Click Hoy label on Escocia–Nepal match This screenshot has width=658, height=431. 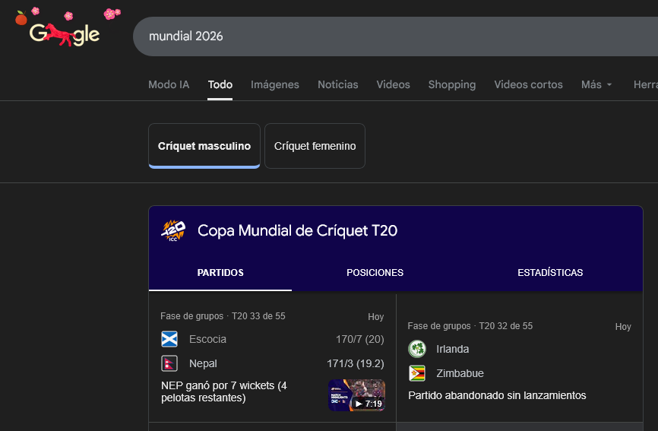[x=376, y=317]
